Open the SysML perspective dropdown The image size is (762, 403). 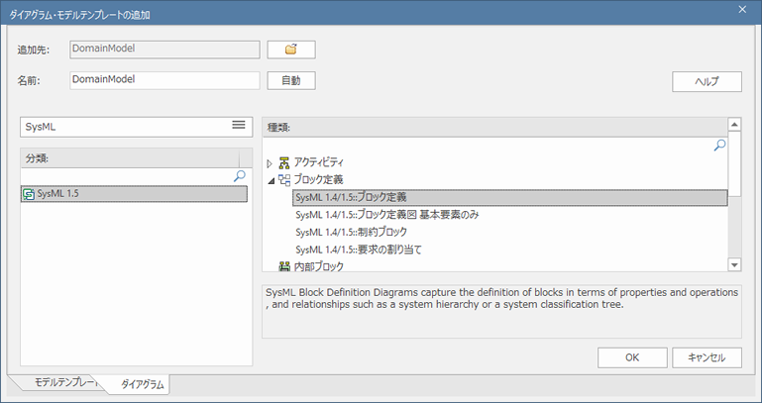click(137, 127)
